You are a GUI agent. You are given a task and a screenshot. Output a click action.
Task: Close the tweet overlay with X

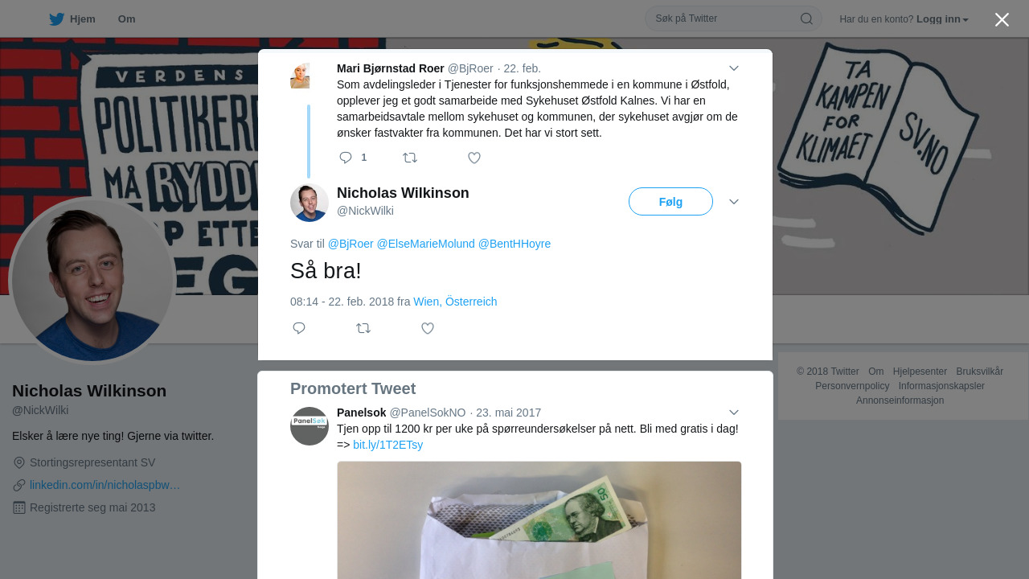click(x=1002, y=19)
